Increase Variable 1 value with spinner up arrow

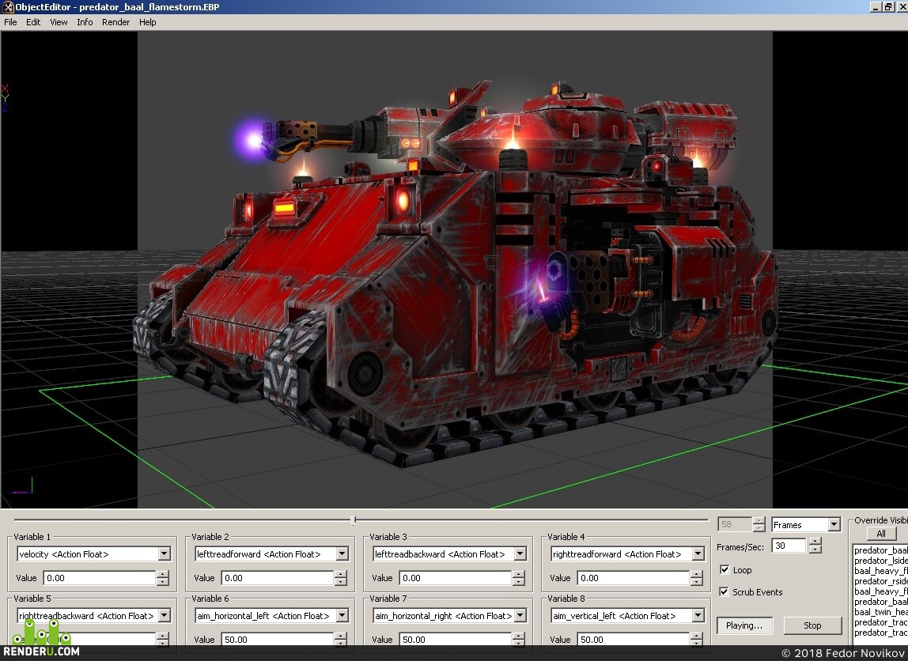[x=163, y=574]
